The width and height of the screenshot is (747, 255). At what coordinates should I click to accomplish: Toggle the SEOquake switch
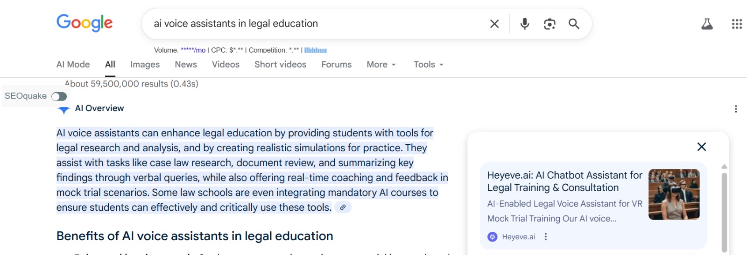59,96
